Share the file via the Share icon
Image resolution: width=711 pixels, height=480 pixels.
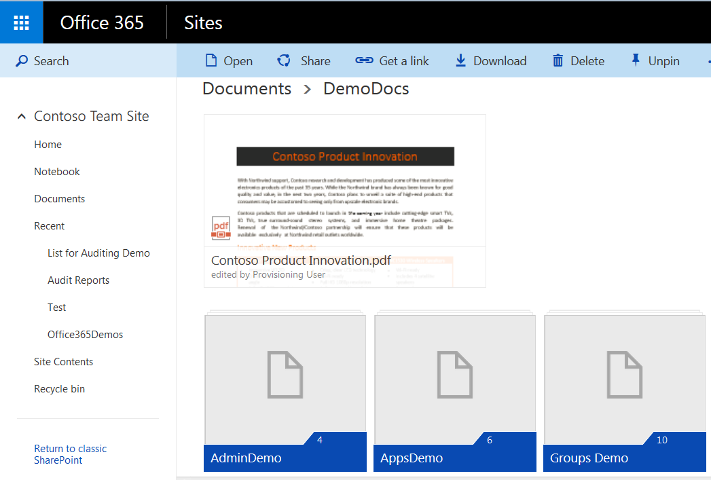(283, 60)
